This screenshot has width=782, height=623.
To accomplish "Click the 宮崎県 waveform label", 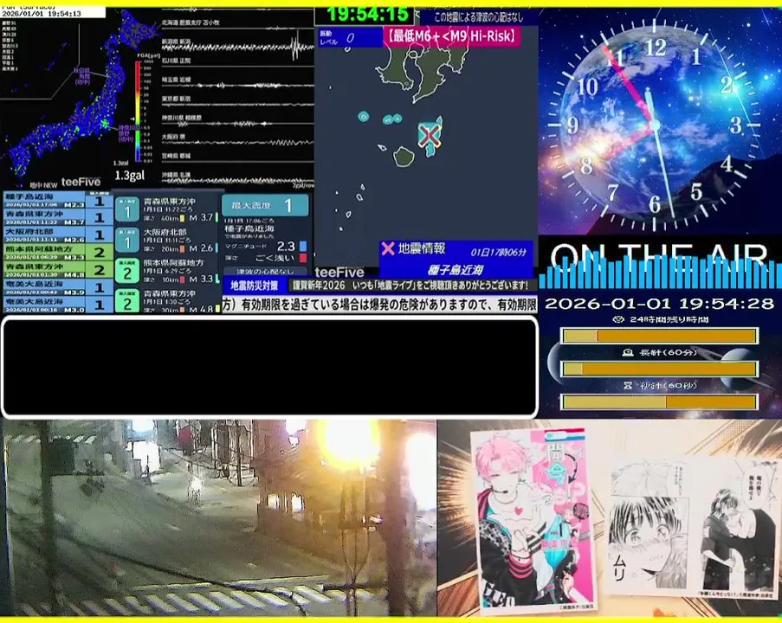I will [176, 156].
